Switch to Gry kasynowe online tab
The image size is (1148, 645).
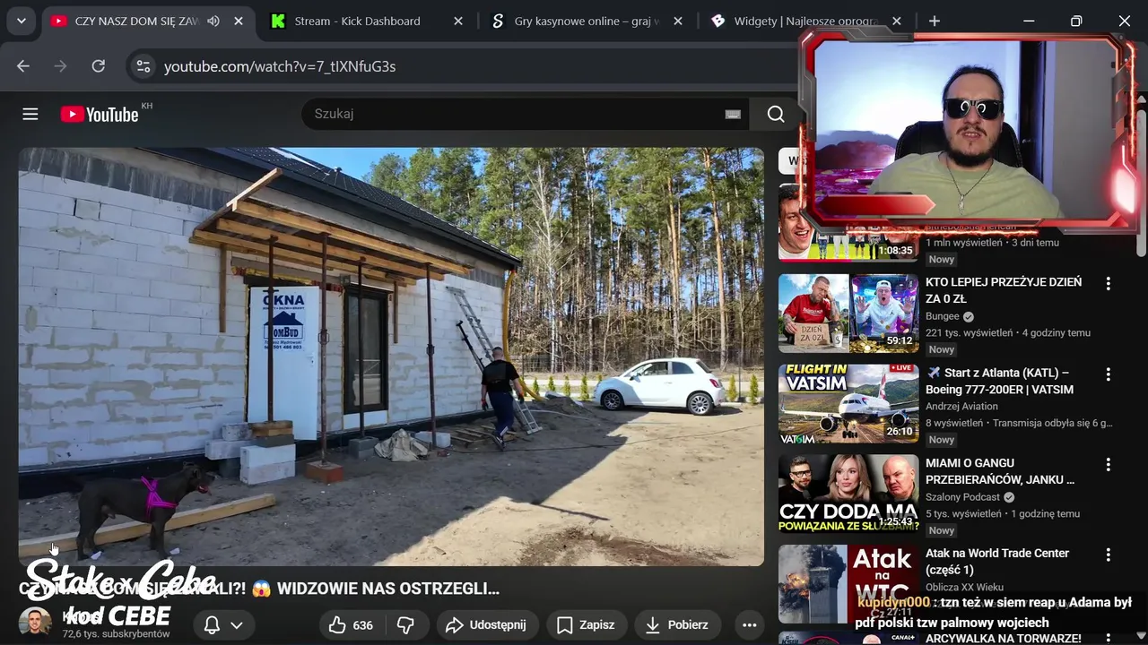(587, 21)
